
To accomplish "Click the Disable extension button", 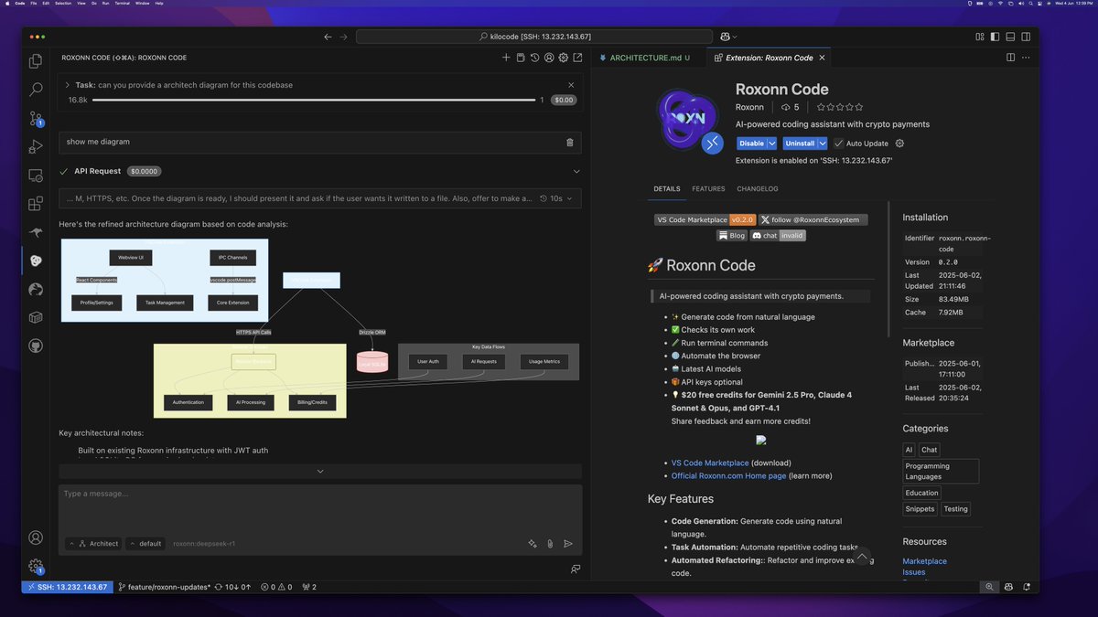I will 751,144.
